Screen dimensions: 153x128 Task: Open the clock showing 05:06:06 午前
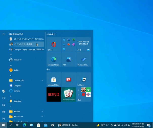coord(138,125)
